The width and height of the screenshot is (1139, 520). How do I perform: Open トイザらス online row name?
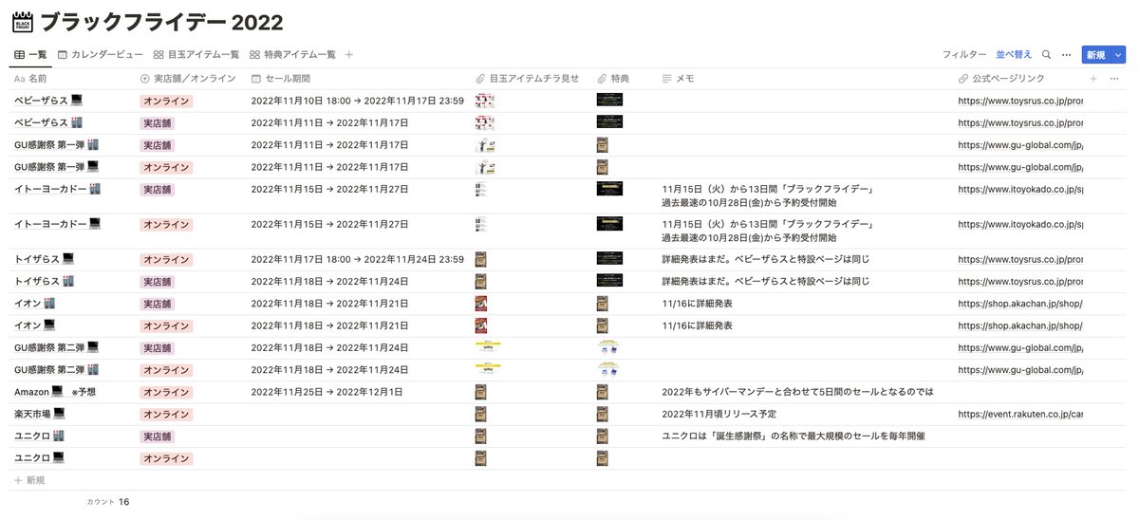[44, 259]
